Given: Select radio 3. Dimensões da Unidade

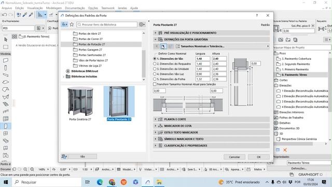Looking at the screenshot, I should 155,69.
